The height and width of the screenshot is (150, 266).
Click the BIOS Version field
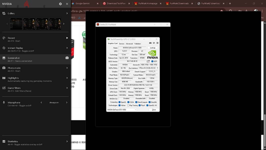[x=132, y=61]
